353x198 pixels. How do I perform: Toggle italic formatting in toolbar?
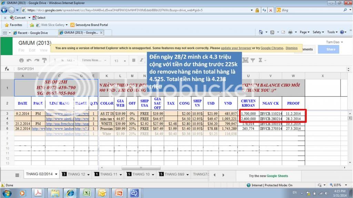point(142,60)
